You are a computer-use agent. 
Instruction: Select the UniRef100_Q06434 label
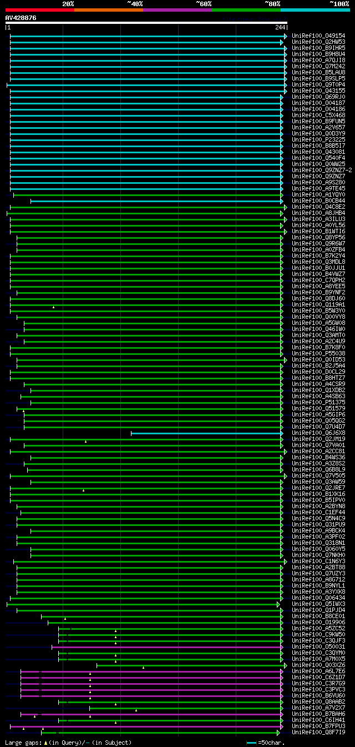coord(318,598)
